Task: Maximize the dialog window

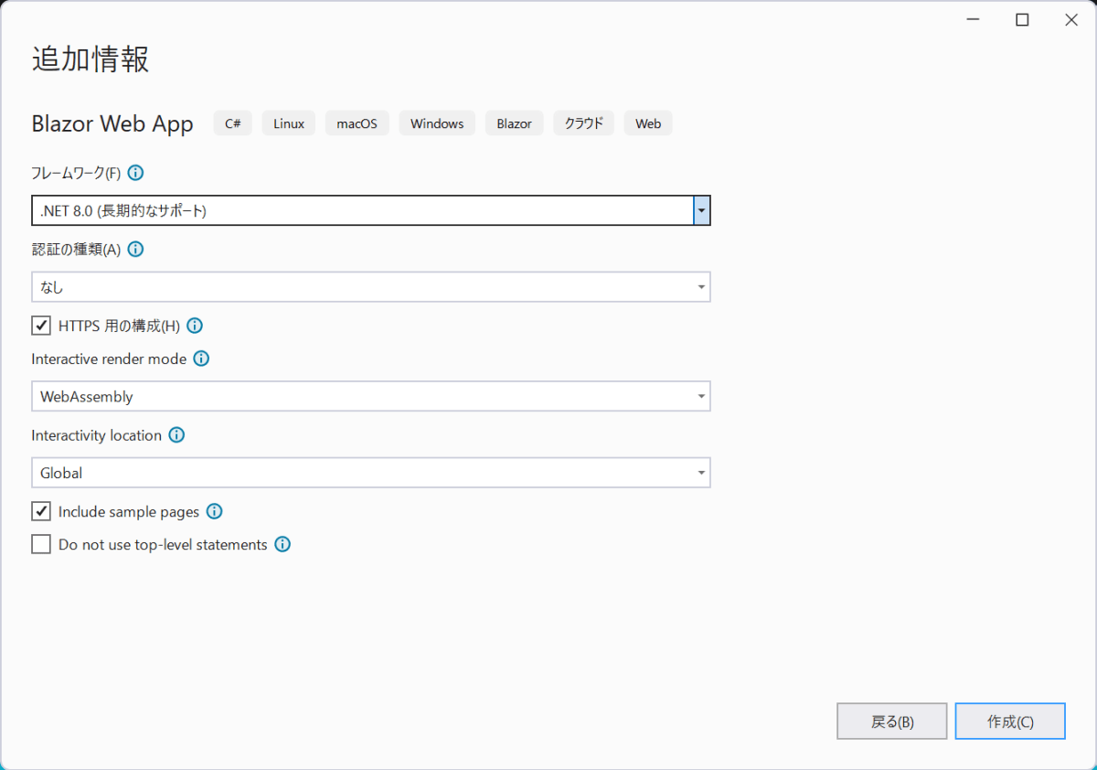Action: pos(1022,20)
